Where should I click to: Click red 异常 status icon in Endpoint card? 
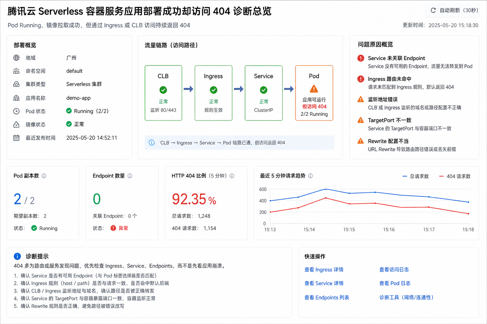click(x=113, y=228)
